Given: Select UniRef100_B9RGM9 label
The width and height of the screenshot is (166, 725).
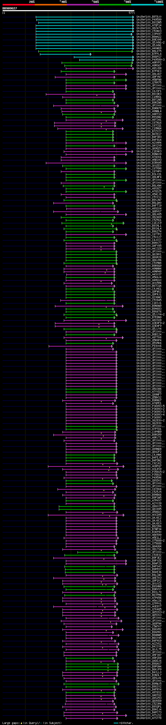Looking at the screenshot, I should (149, 435).
